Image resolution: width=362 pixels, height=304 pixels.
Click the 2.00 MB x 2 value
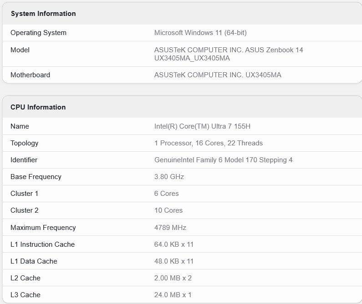173,278
